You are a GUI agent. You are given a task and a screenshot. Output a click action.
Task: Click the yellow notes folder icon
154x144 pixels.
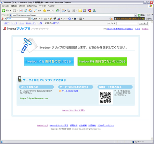[x=80, y=11]
